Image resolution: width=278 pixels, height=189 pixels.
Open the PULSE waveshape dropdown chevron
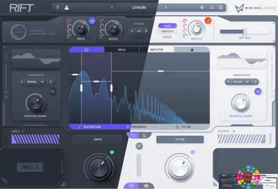click(x=247, y=82)
